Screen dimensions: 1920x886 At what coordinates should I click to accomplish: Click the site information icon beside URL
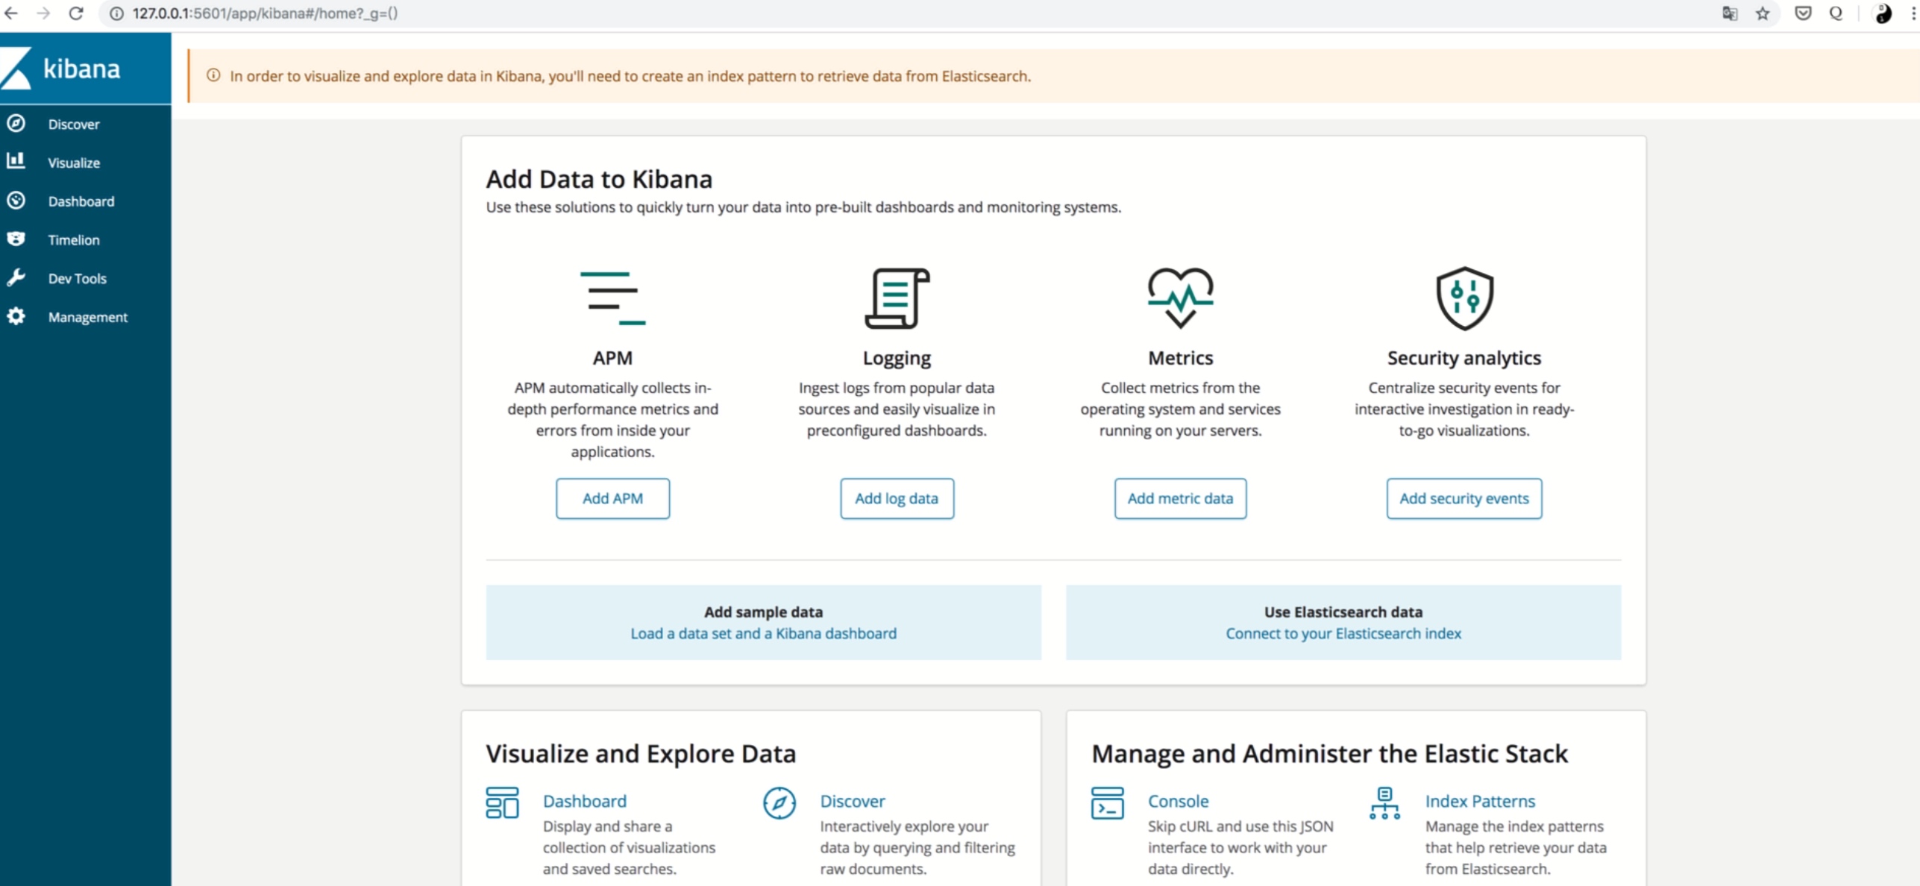point(116,13)
